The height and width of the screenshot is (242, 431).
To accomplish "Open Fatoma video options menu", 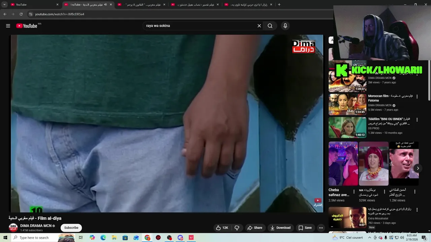I will 417,96.
